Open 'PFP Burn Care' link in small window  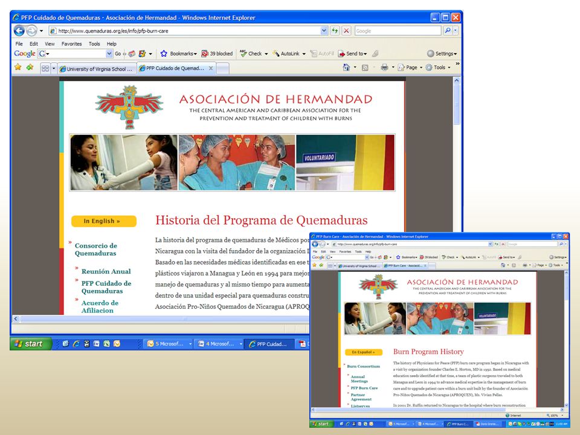tap(364, 388)
